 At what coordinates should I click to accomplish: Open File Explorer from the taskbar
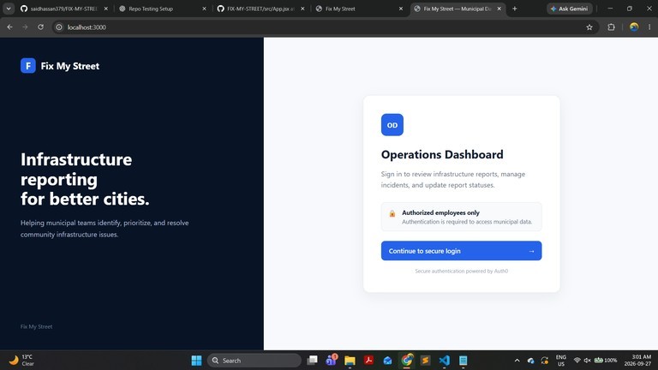pos(350,361)
